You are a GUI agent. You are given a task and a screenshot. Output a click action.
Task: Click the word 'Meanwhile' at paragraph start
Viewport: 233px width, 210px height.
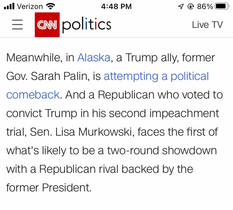tap(34, 58)
